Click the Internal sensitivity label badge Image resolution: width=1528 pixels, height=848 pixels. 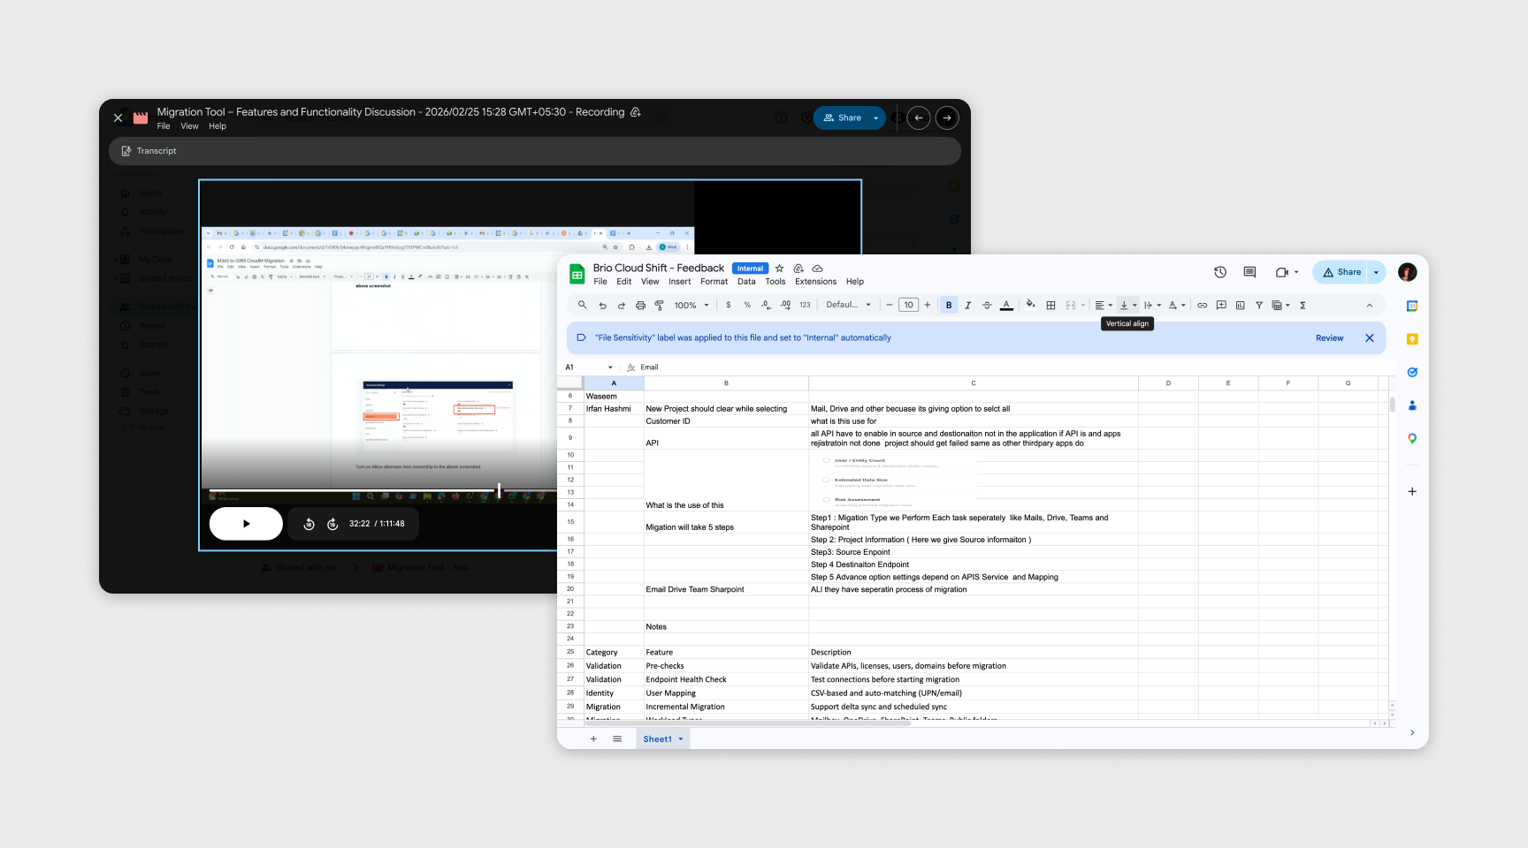[x=750, y=269]
